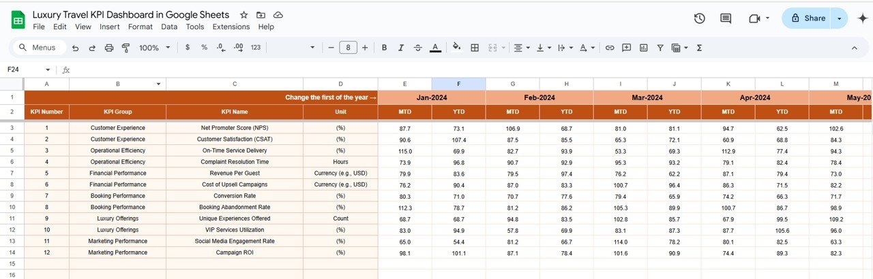873x279 pixels.
Task: Open the File menu
Action: [39, 27]
